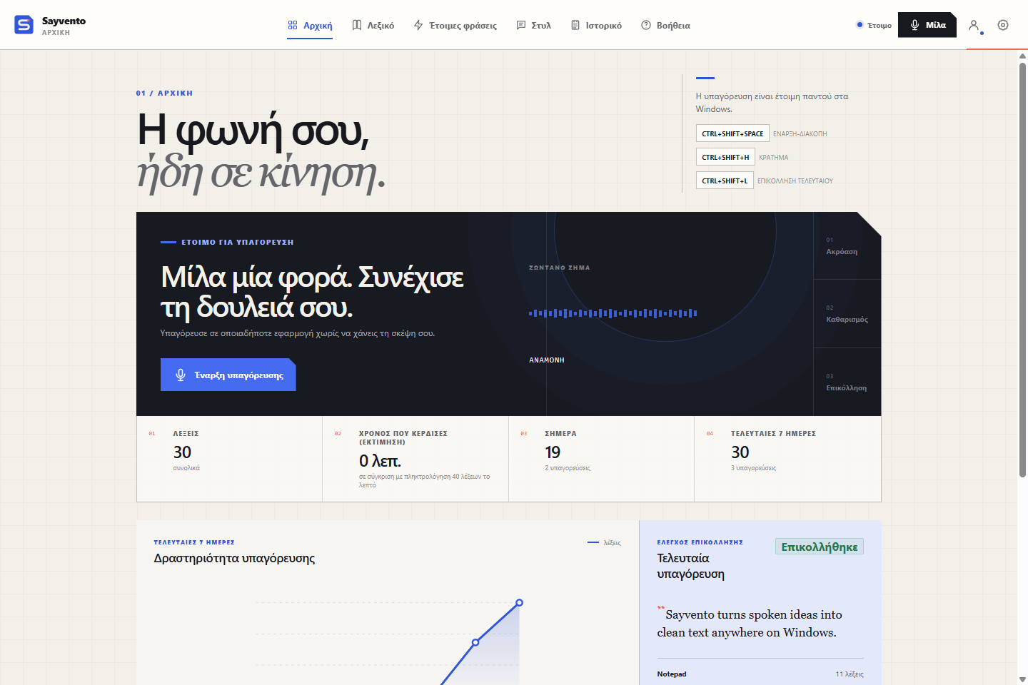Open the user account icon

tap(973, 25)
